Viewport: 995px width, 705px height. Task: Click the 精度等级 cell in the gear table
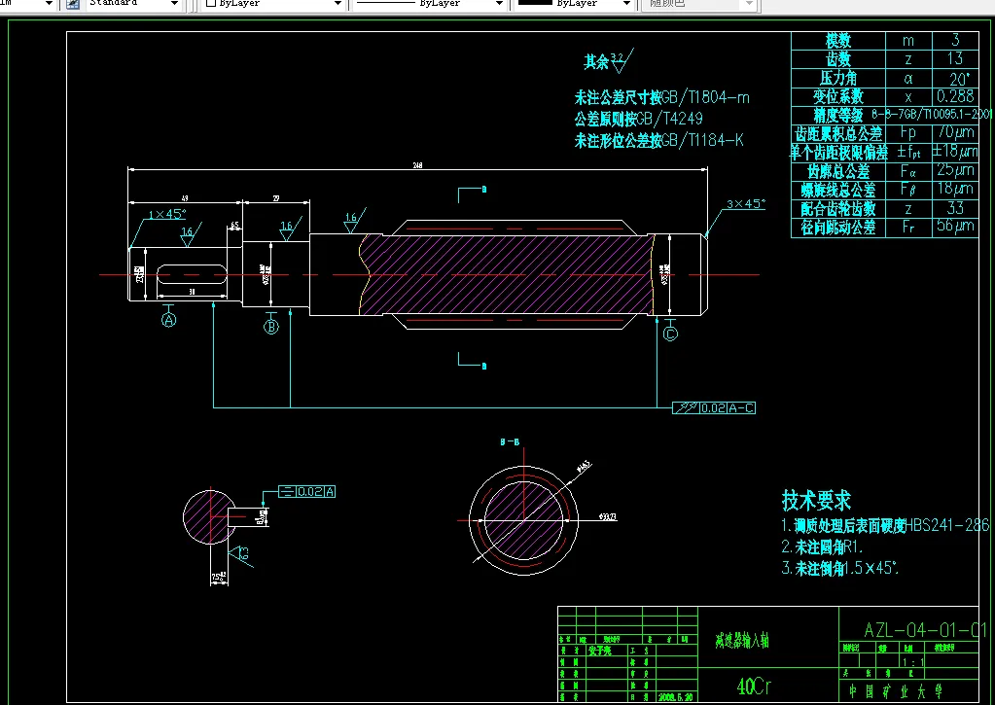coord(838,116)
